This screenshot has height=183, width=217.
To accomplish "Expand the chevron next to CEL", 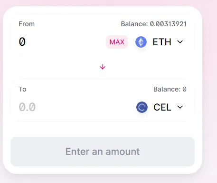I will 180,107.
